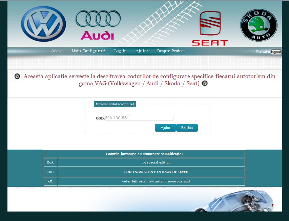
Task: Select the 1DO code cell
Action: coord(50,172)
